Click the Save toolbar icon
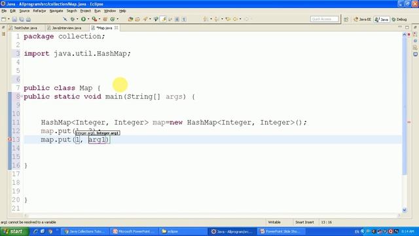Image resolution: width=419 pixels, height=236 pixels. click(14, 19)
